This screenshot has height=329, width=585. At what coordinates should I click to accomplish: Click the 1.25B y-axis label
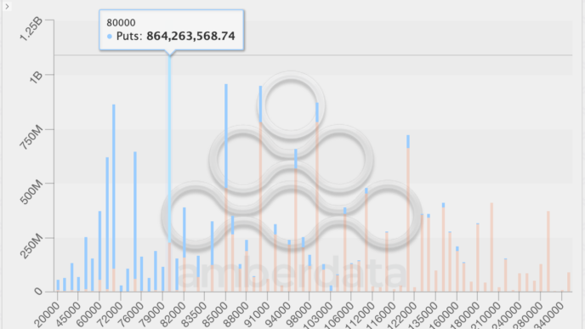[31, 29]
